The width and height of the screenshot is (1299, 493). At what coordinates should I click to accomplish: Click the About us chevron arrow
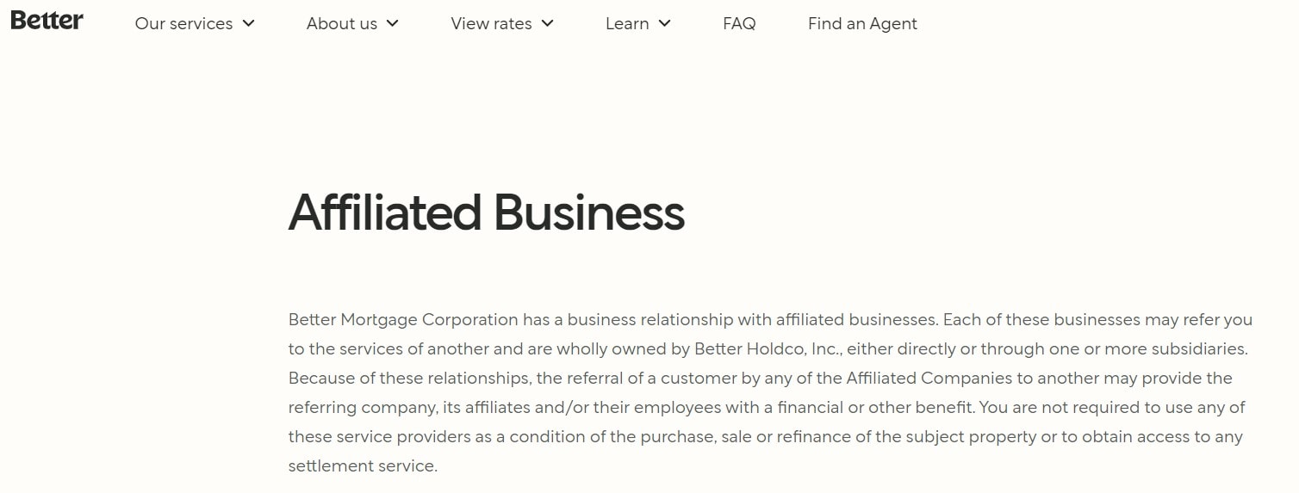[x=393, y=23]
